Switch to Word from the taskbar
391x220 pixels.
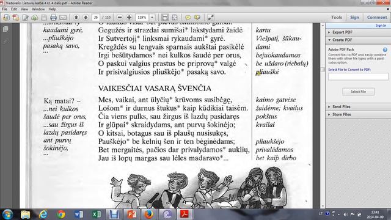(79, 215)
